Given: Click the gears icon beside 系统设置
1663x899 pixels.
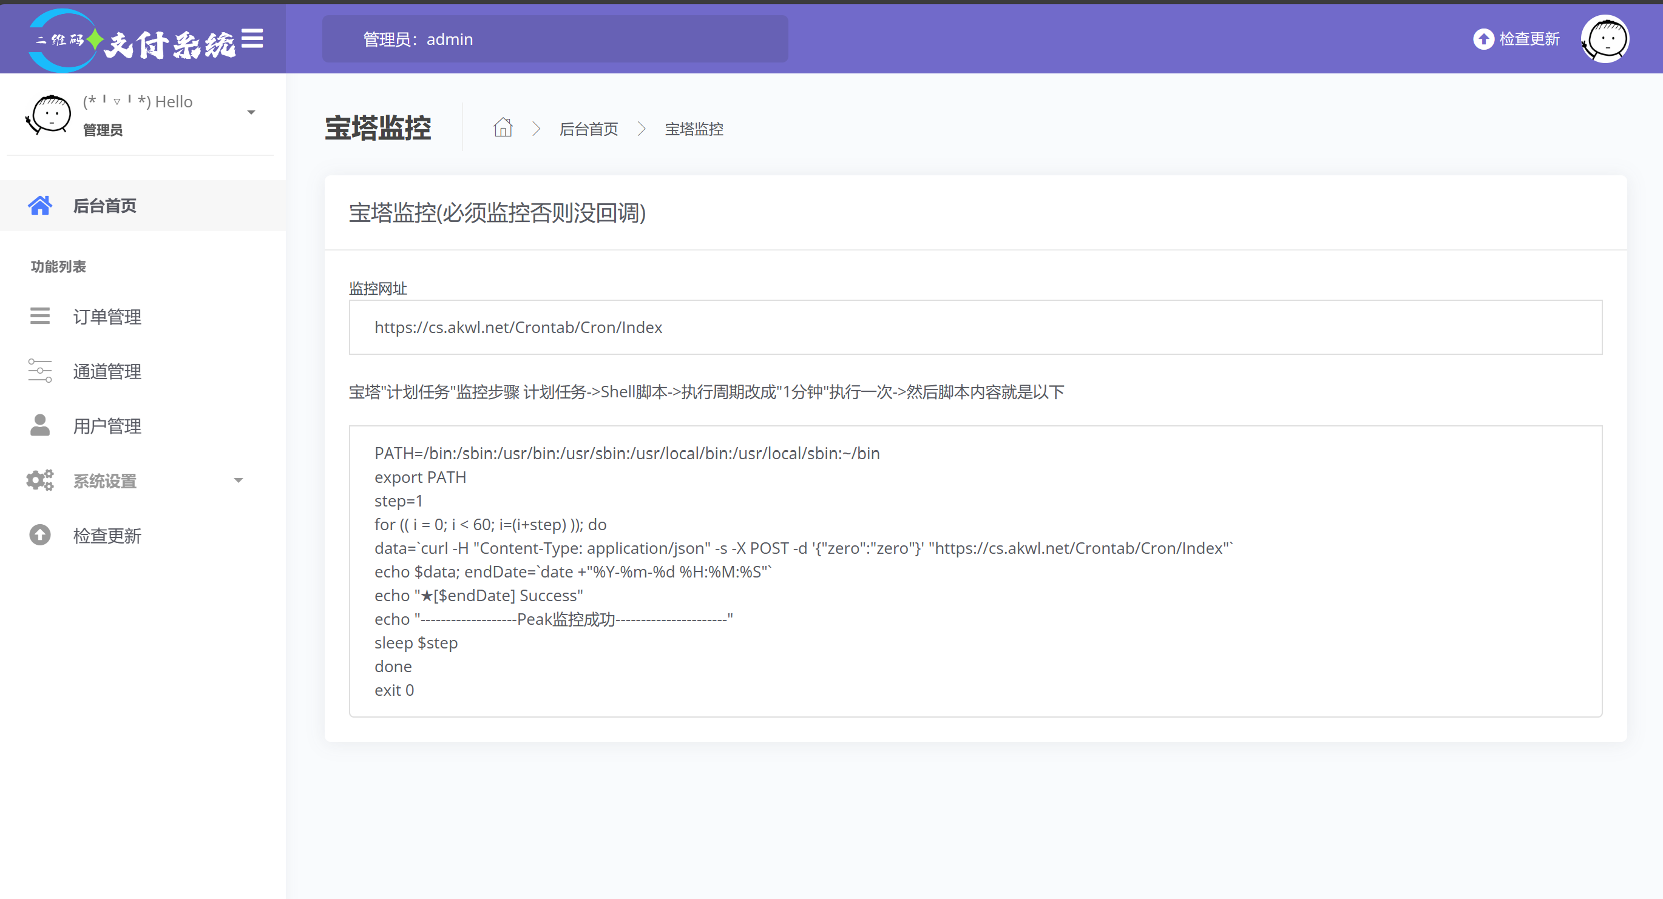Looking at the screenshot, I should tap(39, 480).
